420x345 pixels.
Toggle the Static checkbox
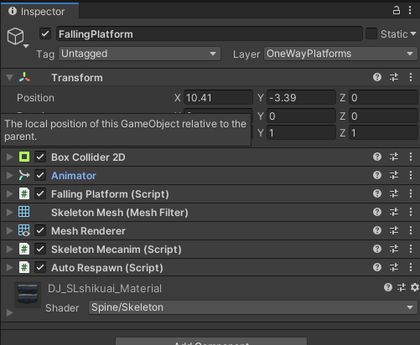pyautogui.click(x=371, y=33)
